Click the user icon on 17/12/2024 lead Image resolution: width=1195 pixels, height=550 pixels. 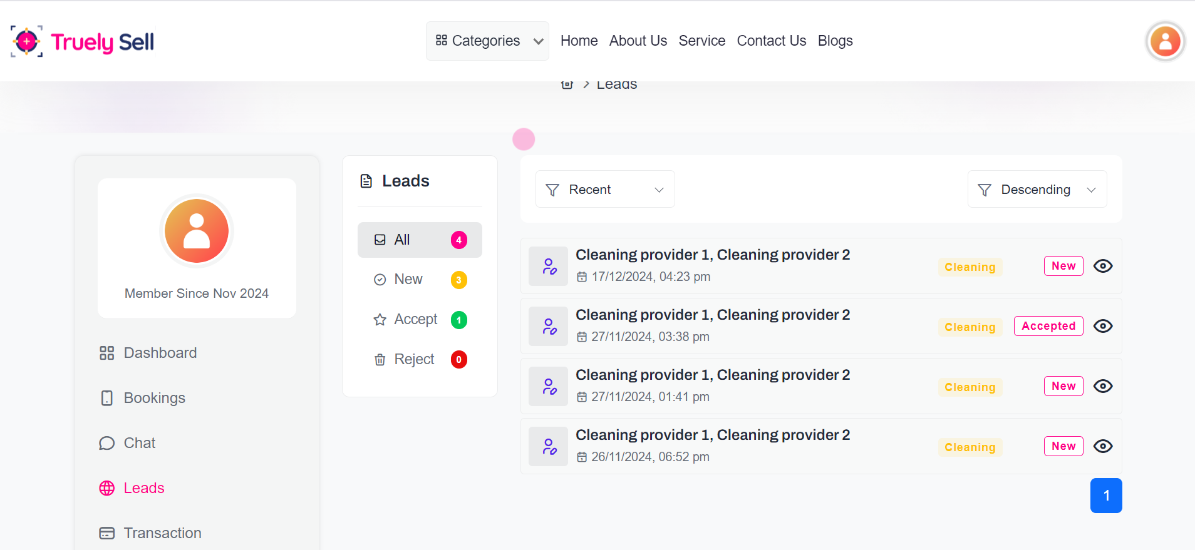[549, 267]
